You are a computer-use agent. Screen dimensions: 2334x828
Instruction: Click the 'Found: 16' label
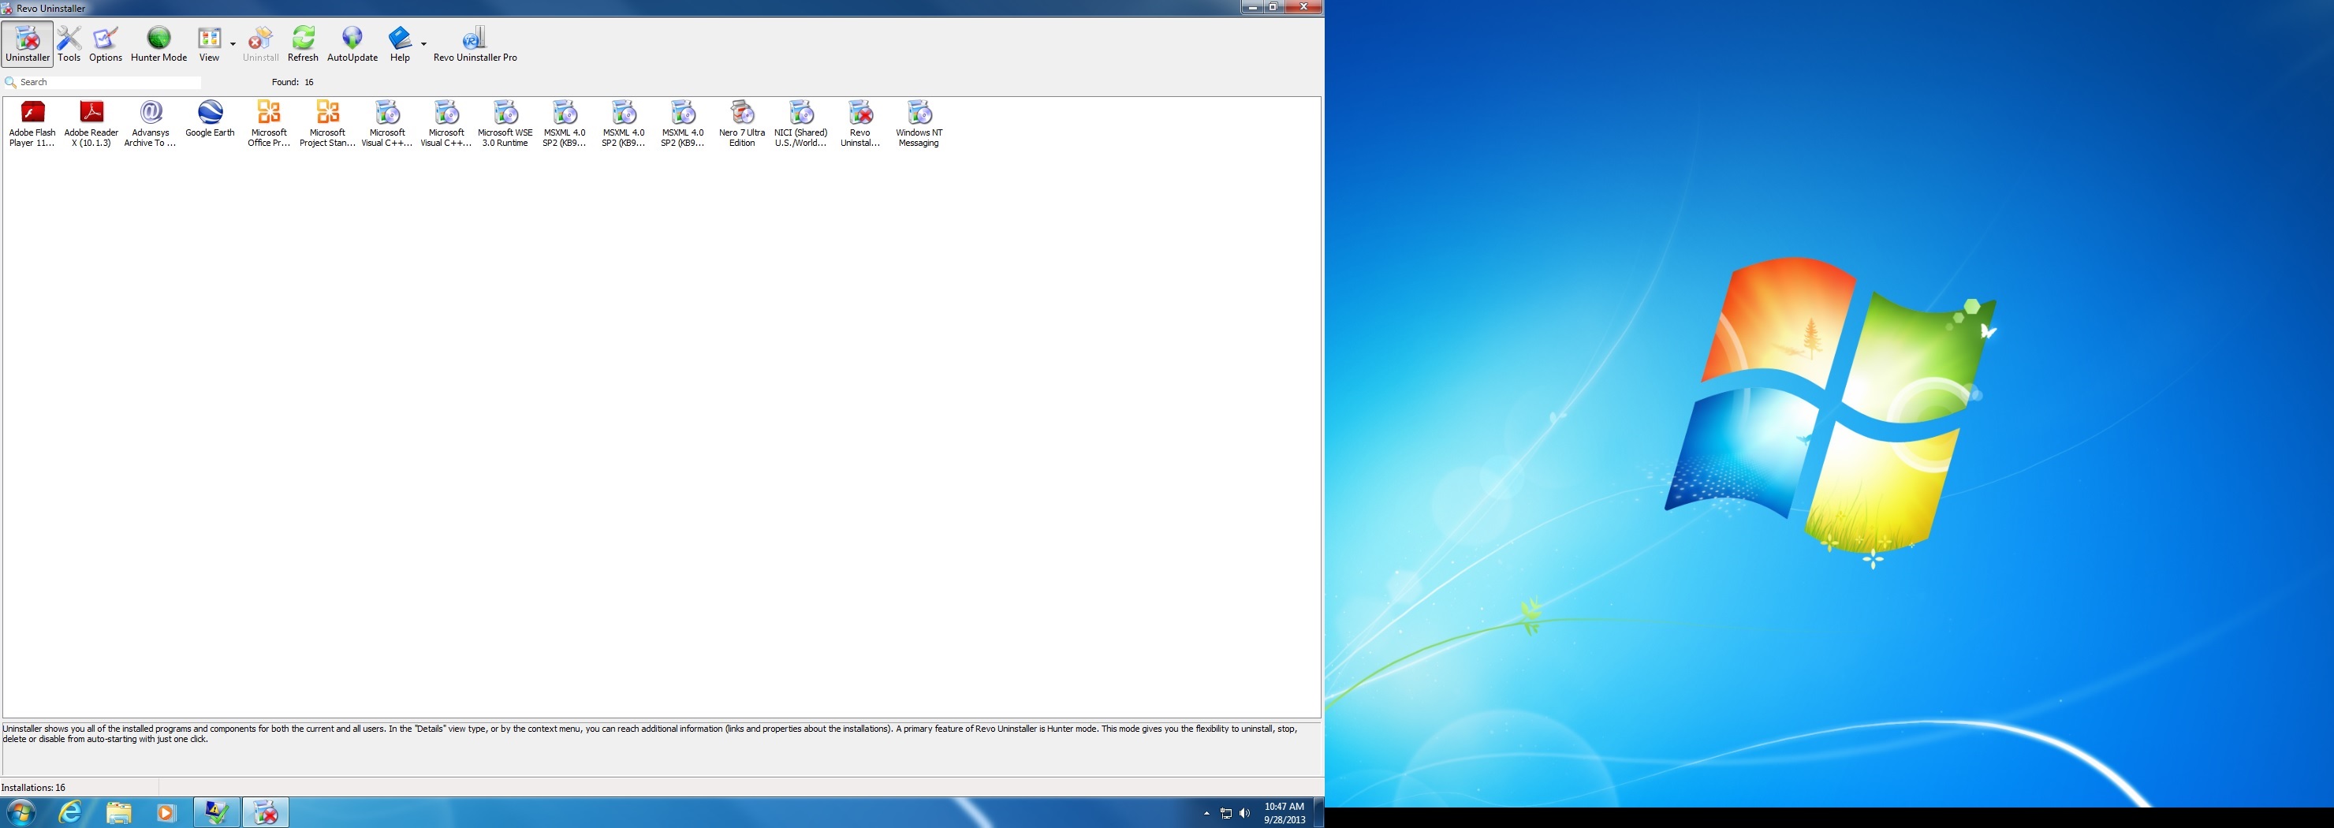pos(293,83)
